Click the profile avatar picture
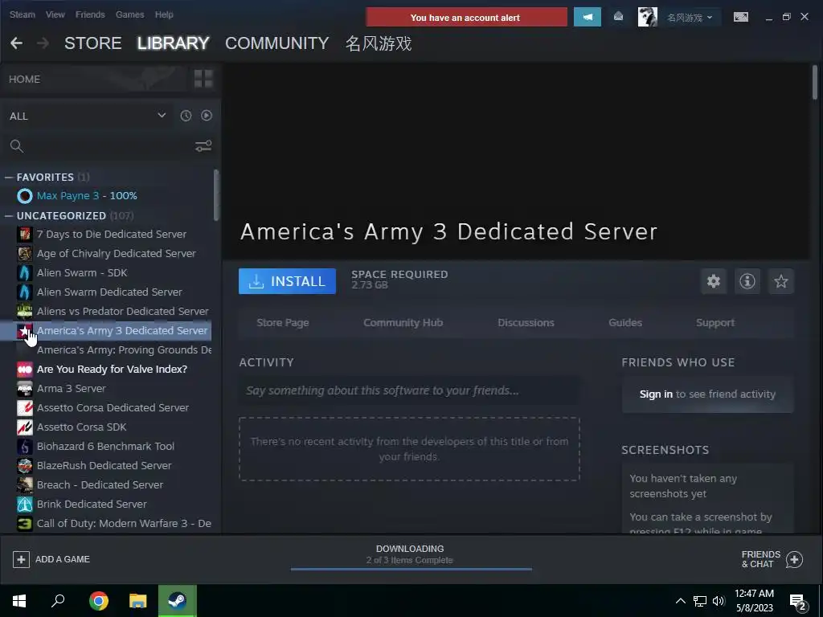 (x=647, y=17)
